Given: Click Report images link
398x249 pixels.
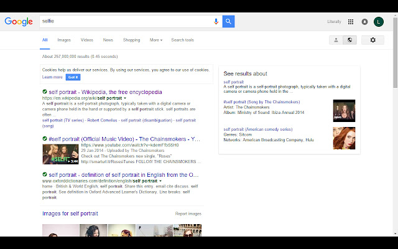Looking at the screenshot, I should point(188,214).
